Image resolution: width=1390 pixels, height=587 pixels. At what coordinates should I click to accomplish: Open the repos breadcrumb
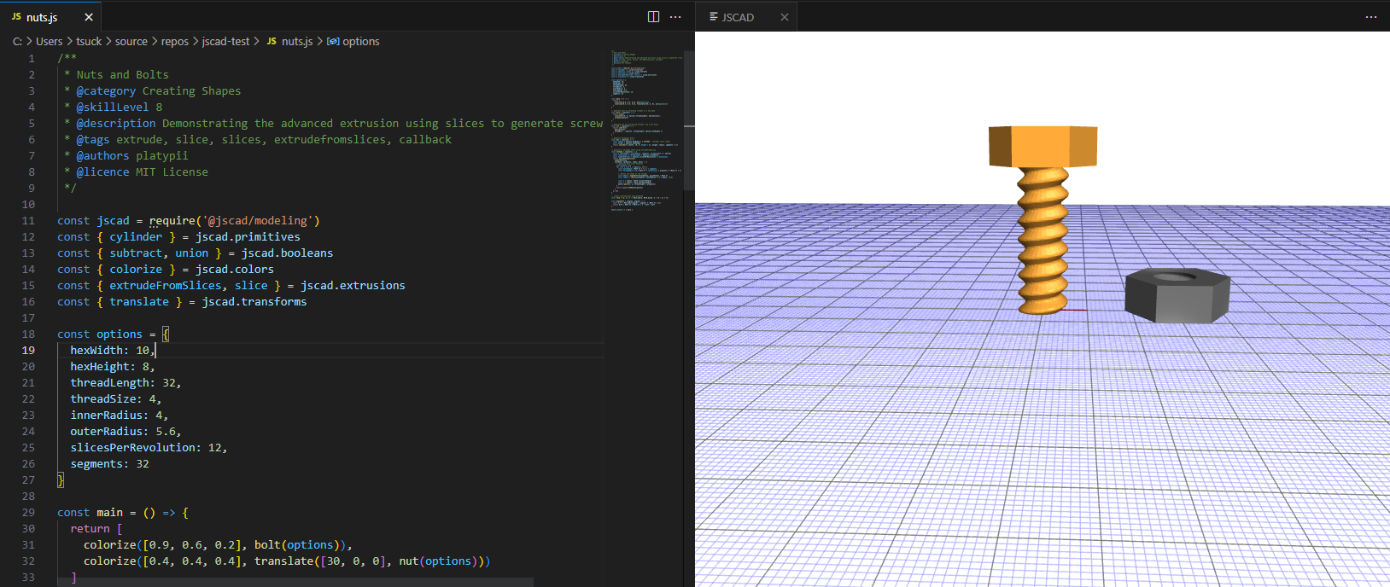click(x=175, y=41)
